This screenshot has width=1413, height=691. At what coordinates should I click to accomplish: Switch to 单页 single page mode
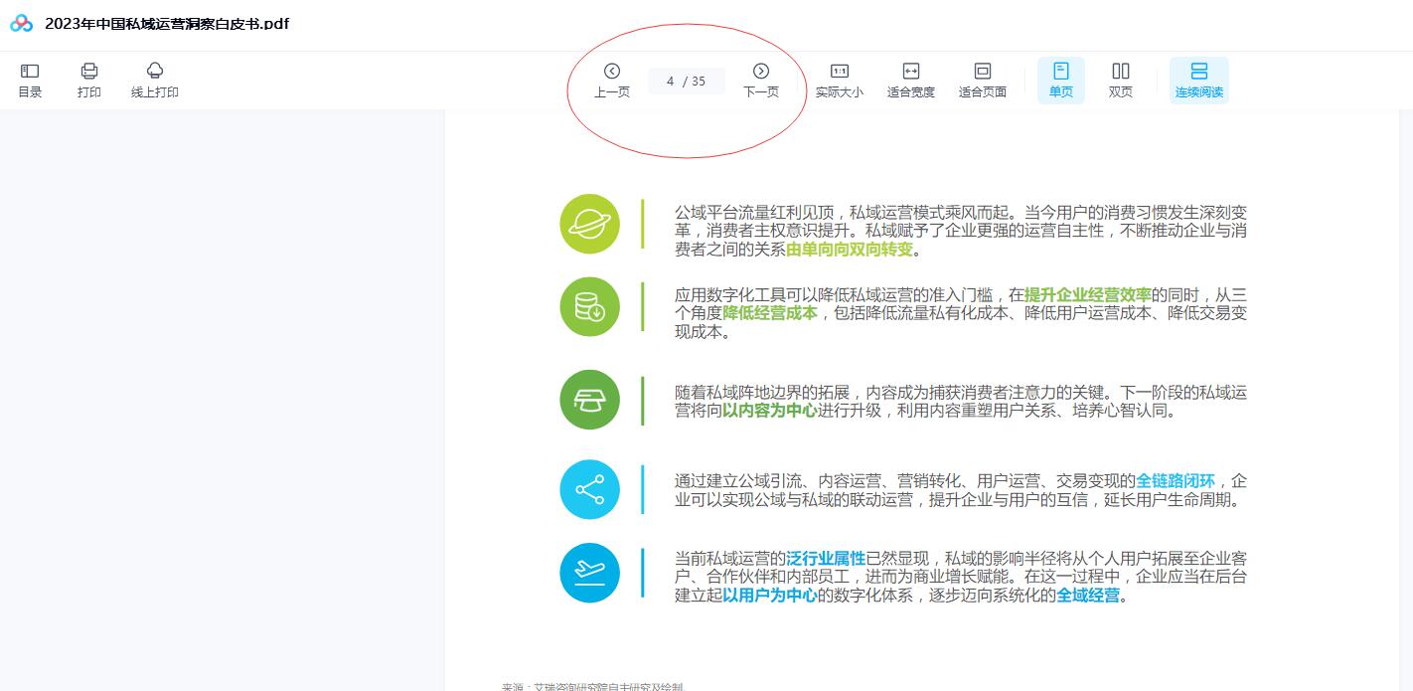coord(1061,80)
